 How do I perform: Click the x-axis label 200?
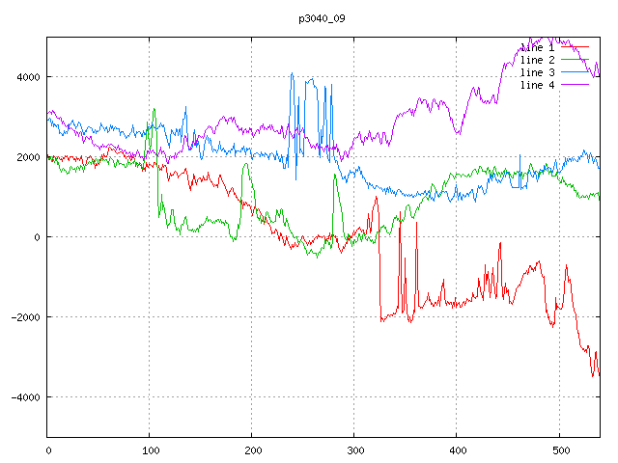pyautogui.click(x=253, y=450)
